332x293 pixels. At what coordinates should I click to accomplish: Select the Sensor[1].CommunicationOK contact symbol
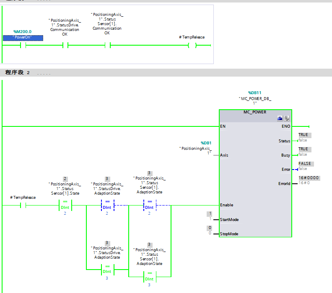coord(107,46)
